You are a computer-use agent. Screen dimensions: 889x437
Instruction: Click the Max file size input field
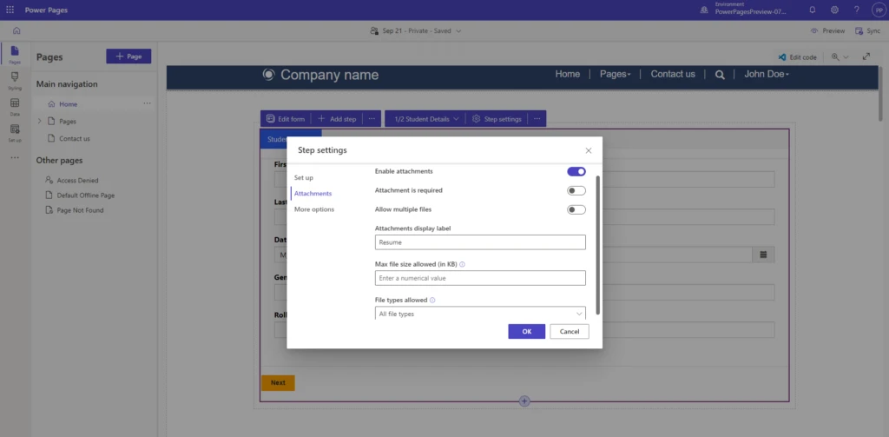pos(480,278)
